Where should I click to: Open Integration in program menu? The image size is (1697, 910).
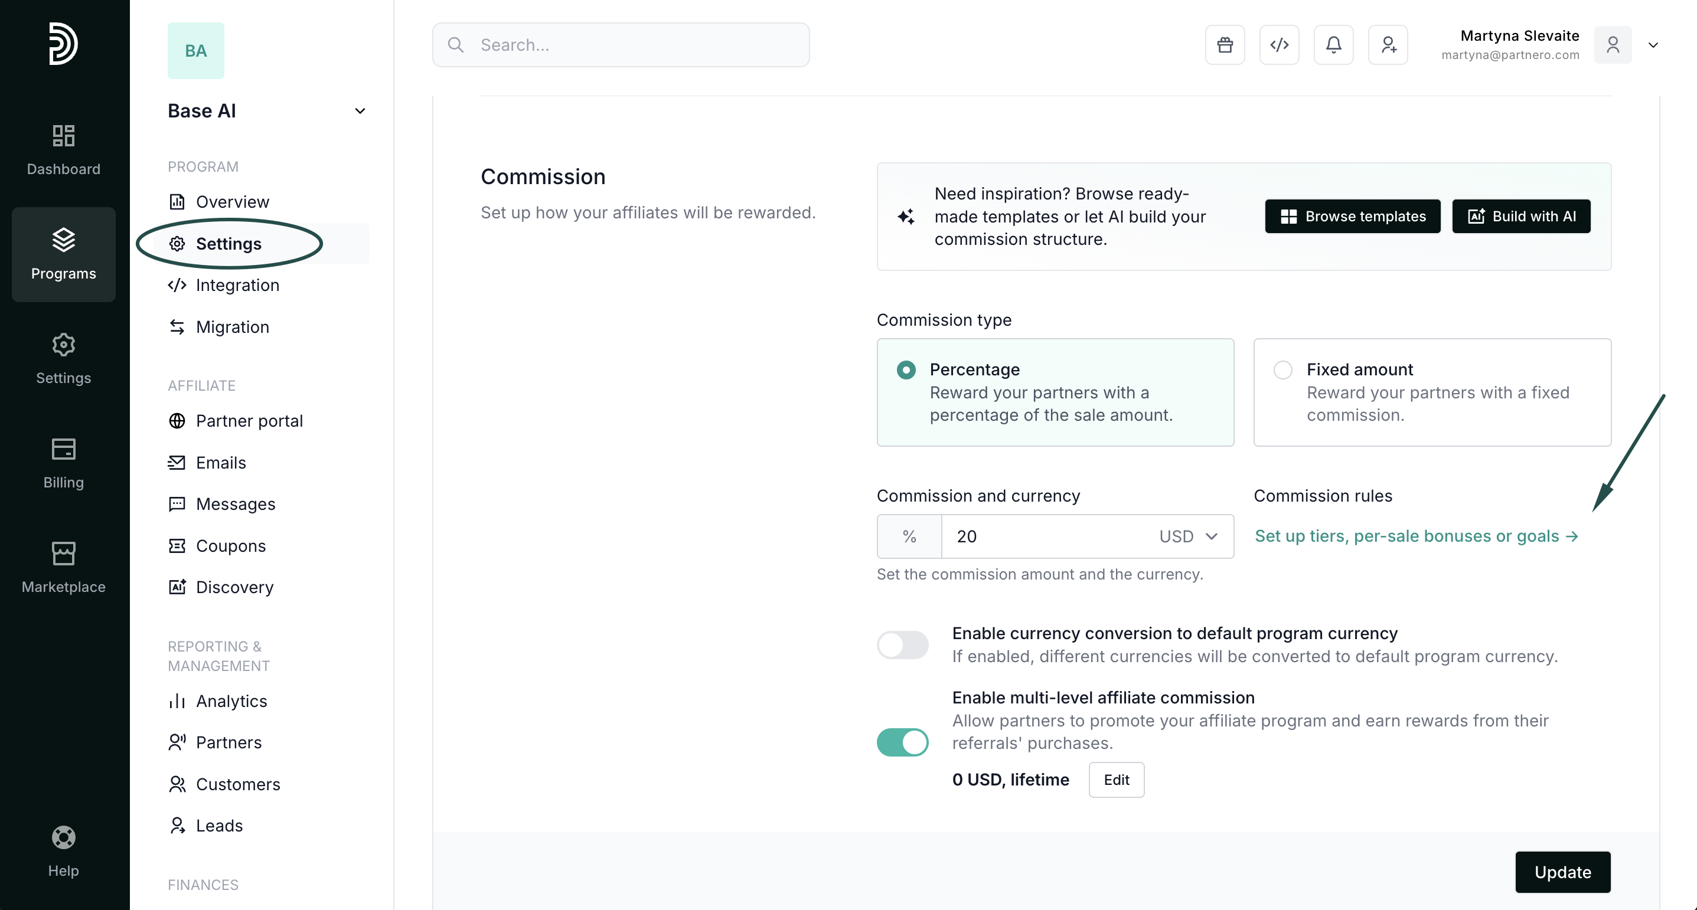pyautogui.click(x=237, y=285)
